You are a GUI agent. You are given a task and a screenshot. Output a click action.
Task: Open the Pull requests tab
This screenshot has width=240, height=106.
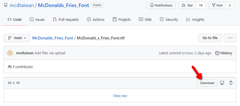[x=66, y=19]
